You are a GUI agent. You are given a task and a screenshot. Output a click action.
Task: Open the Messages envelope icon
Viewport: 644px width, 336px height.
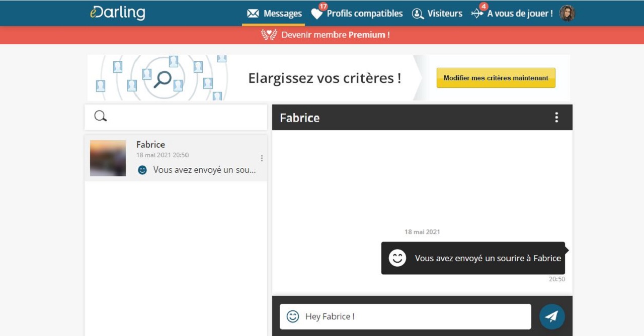[253, 14]
